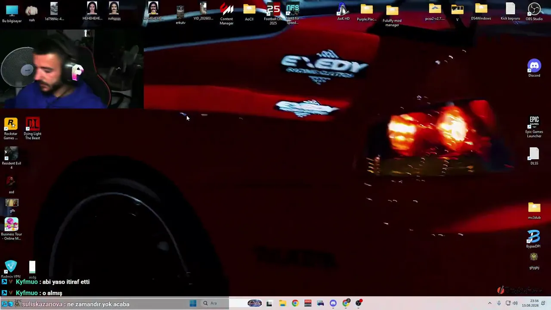This screenshot has height=310, width=551.
Task: Open File Explorer from the taskbar
Action: tap(282, 303)
